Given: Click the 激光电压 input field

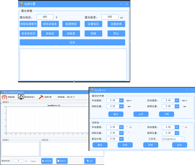Looking at the screenshot, I should 45,17.
